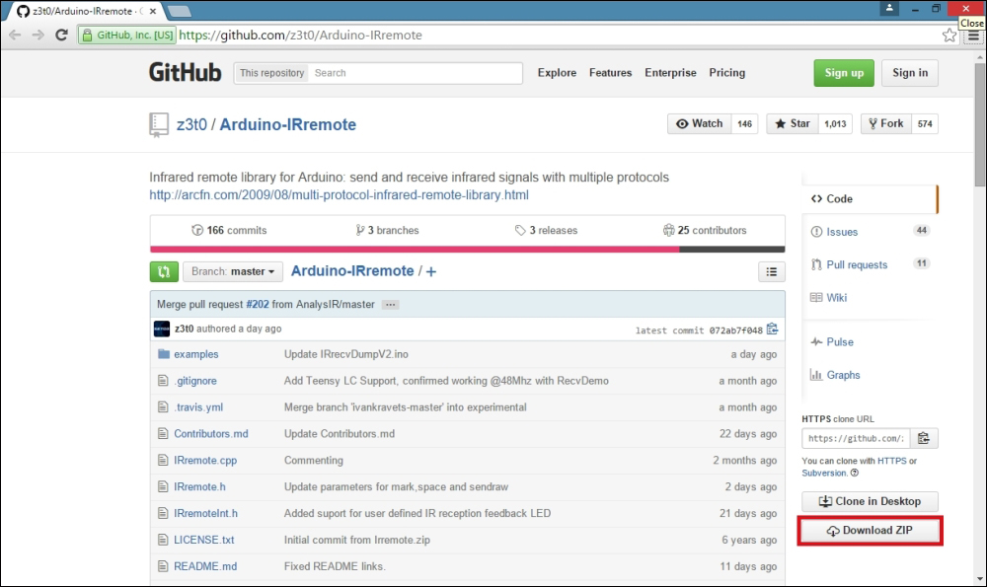The image size is (987, 587).
Task: Click Enterprise in the top navigation
Action: coord(670,73)
